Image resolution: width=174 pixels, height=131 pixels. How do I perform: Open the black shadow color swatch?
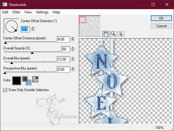coord(17,81)
